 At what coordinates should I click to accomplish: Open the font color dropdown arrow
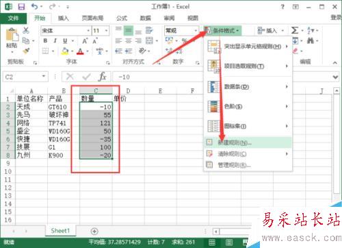click(88, 51)
